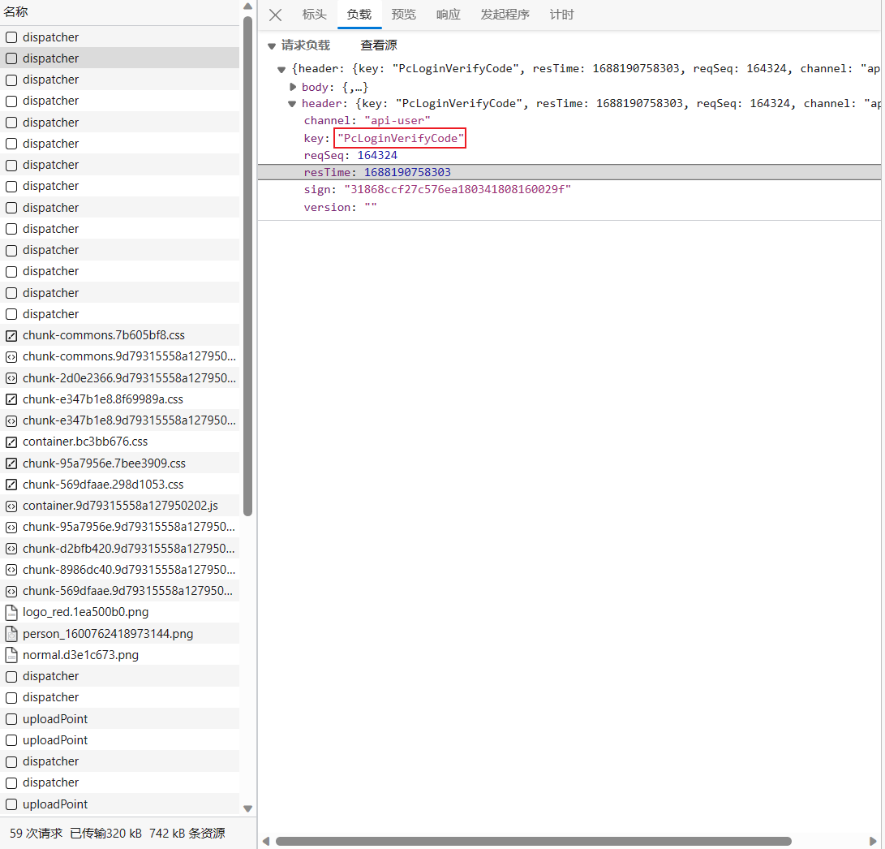
Task: Collapse the 请求负载 section
Action: tap(272, 46)
